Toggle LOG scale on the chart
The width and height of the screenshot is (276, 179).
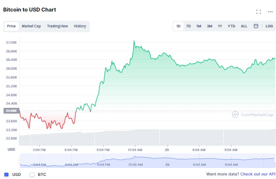269,26
